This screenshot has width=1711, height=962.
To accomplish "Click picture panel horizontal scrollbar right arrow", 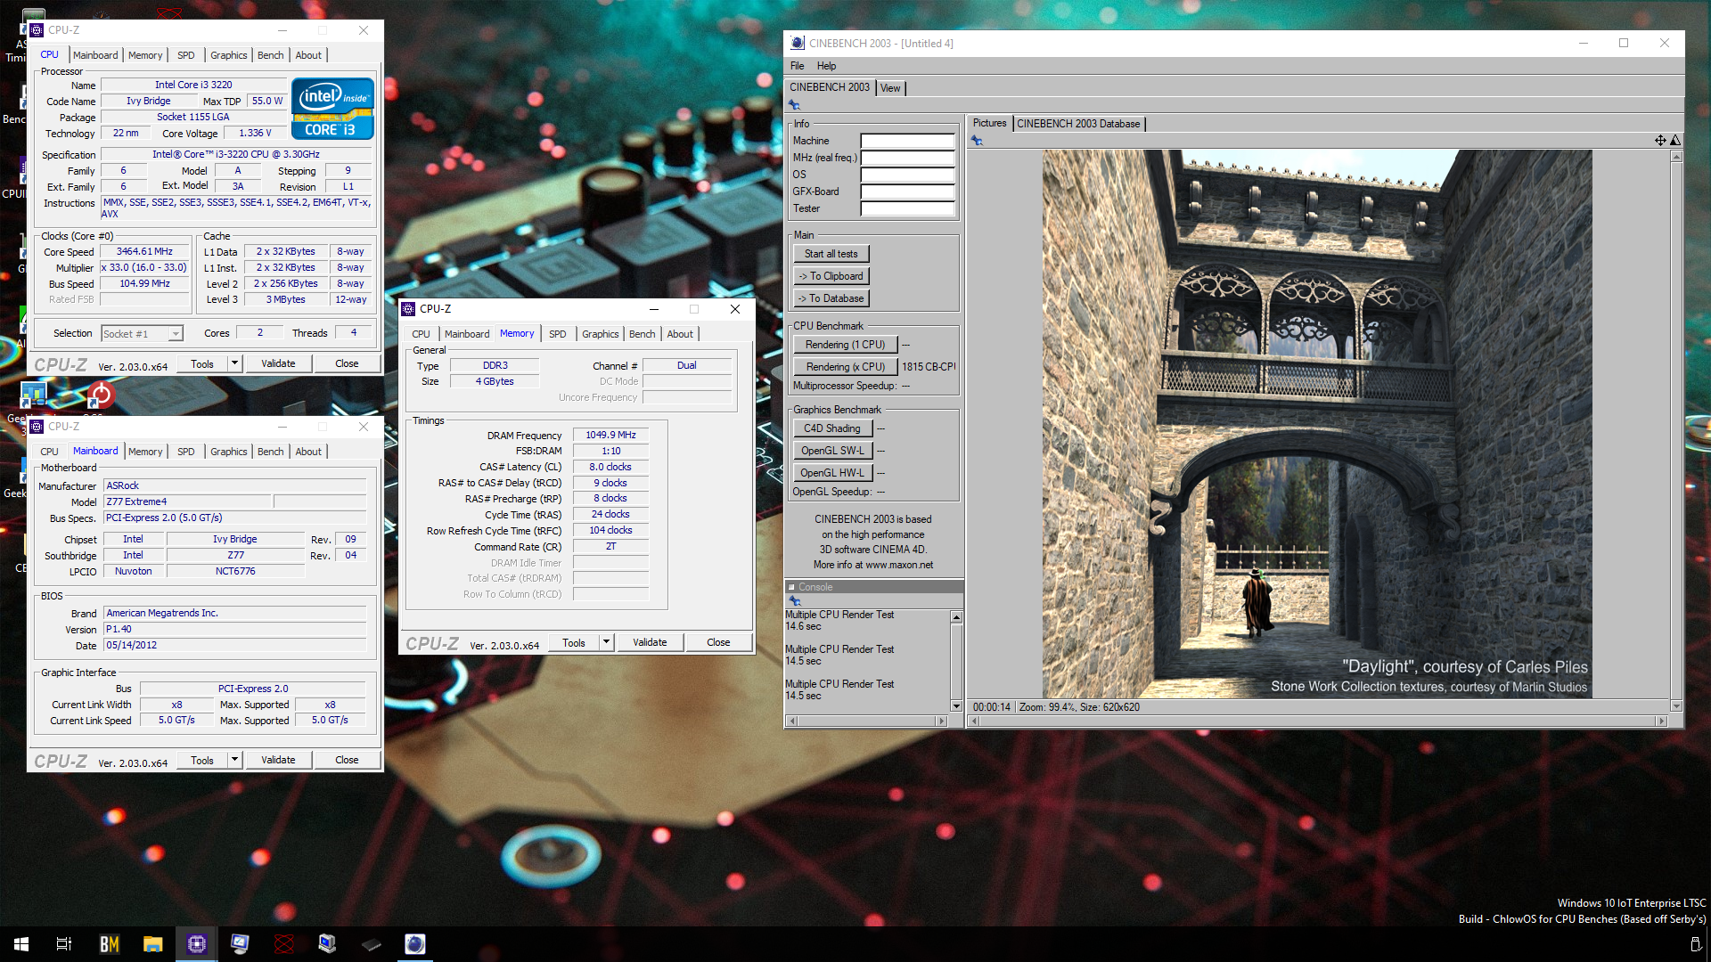I will [1661, 721].
